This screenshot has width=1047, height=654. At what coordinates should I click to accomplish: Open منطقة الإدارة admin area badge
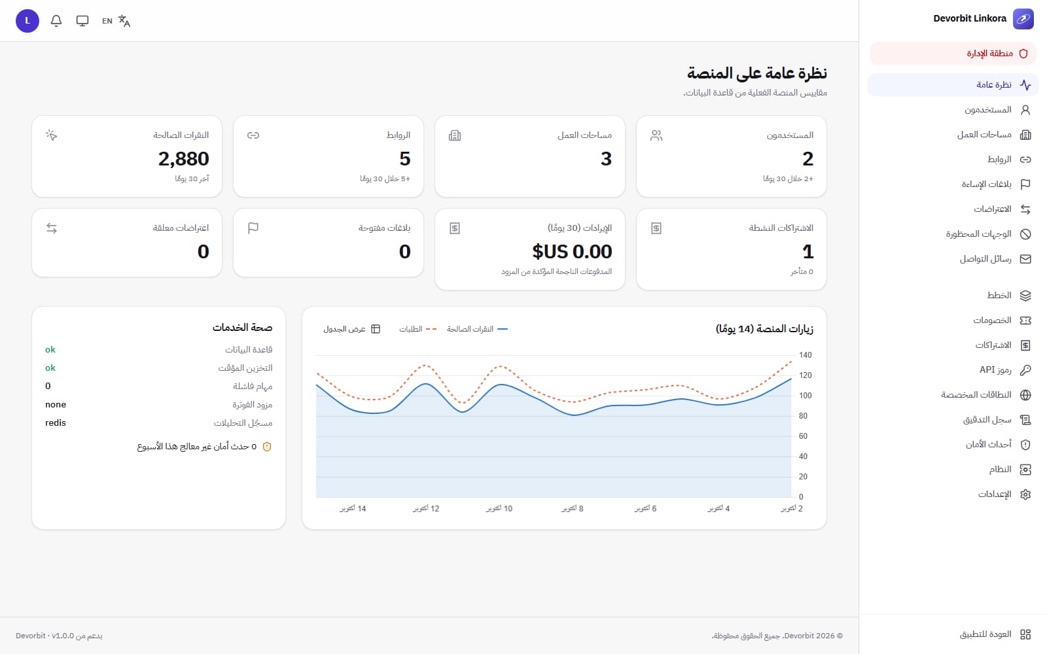[x=953, y=54]
